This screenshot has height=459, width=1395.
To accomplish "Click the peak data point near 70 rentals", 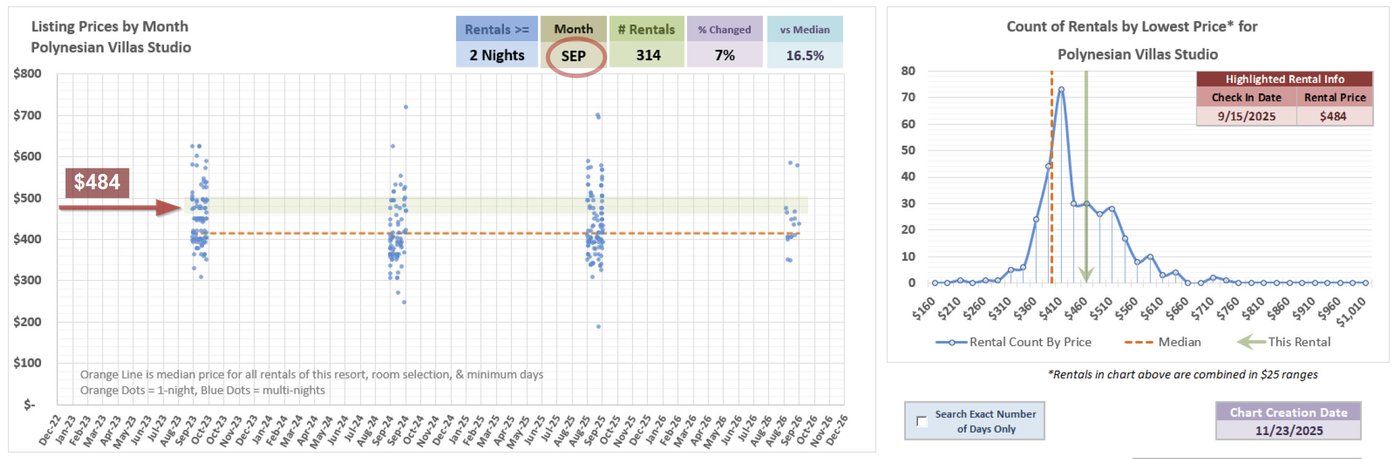I will (x=1061, y=90).
